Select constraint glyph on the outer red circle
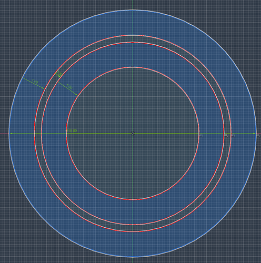This screenshot has height=263, width=261. 233,136
